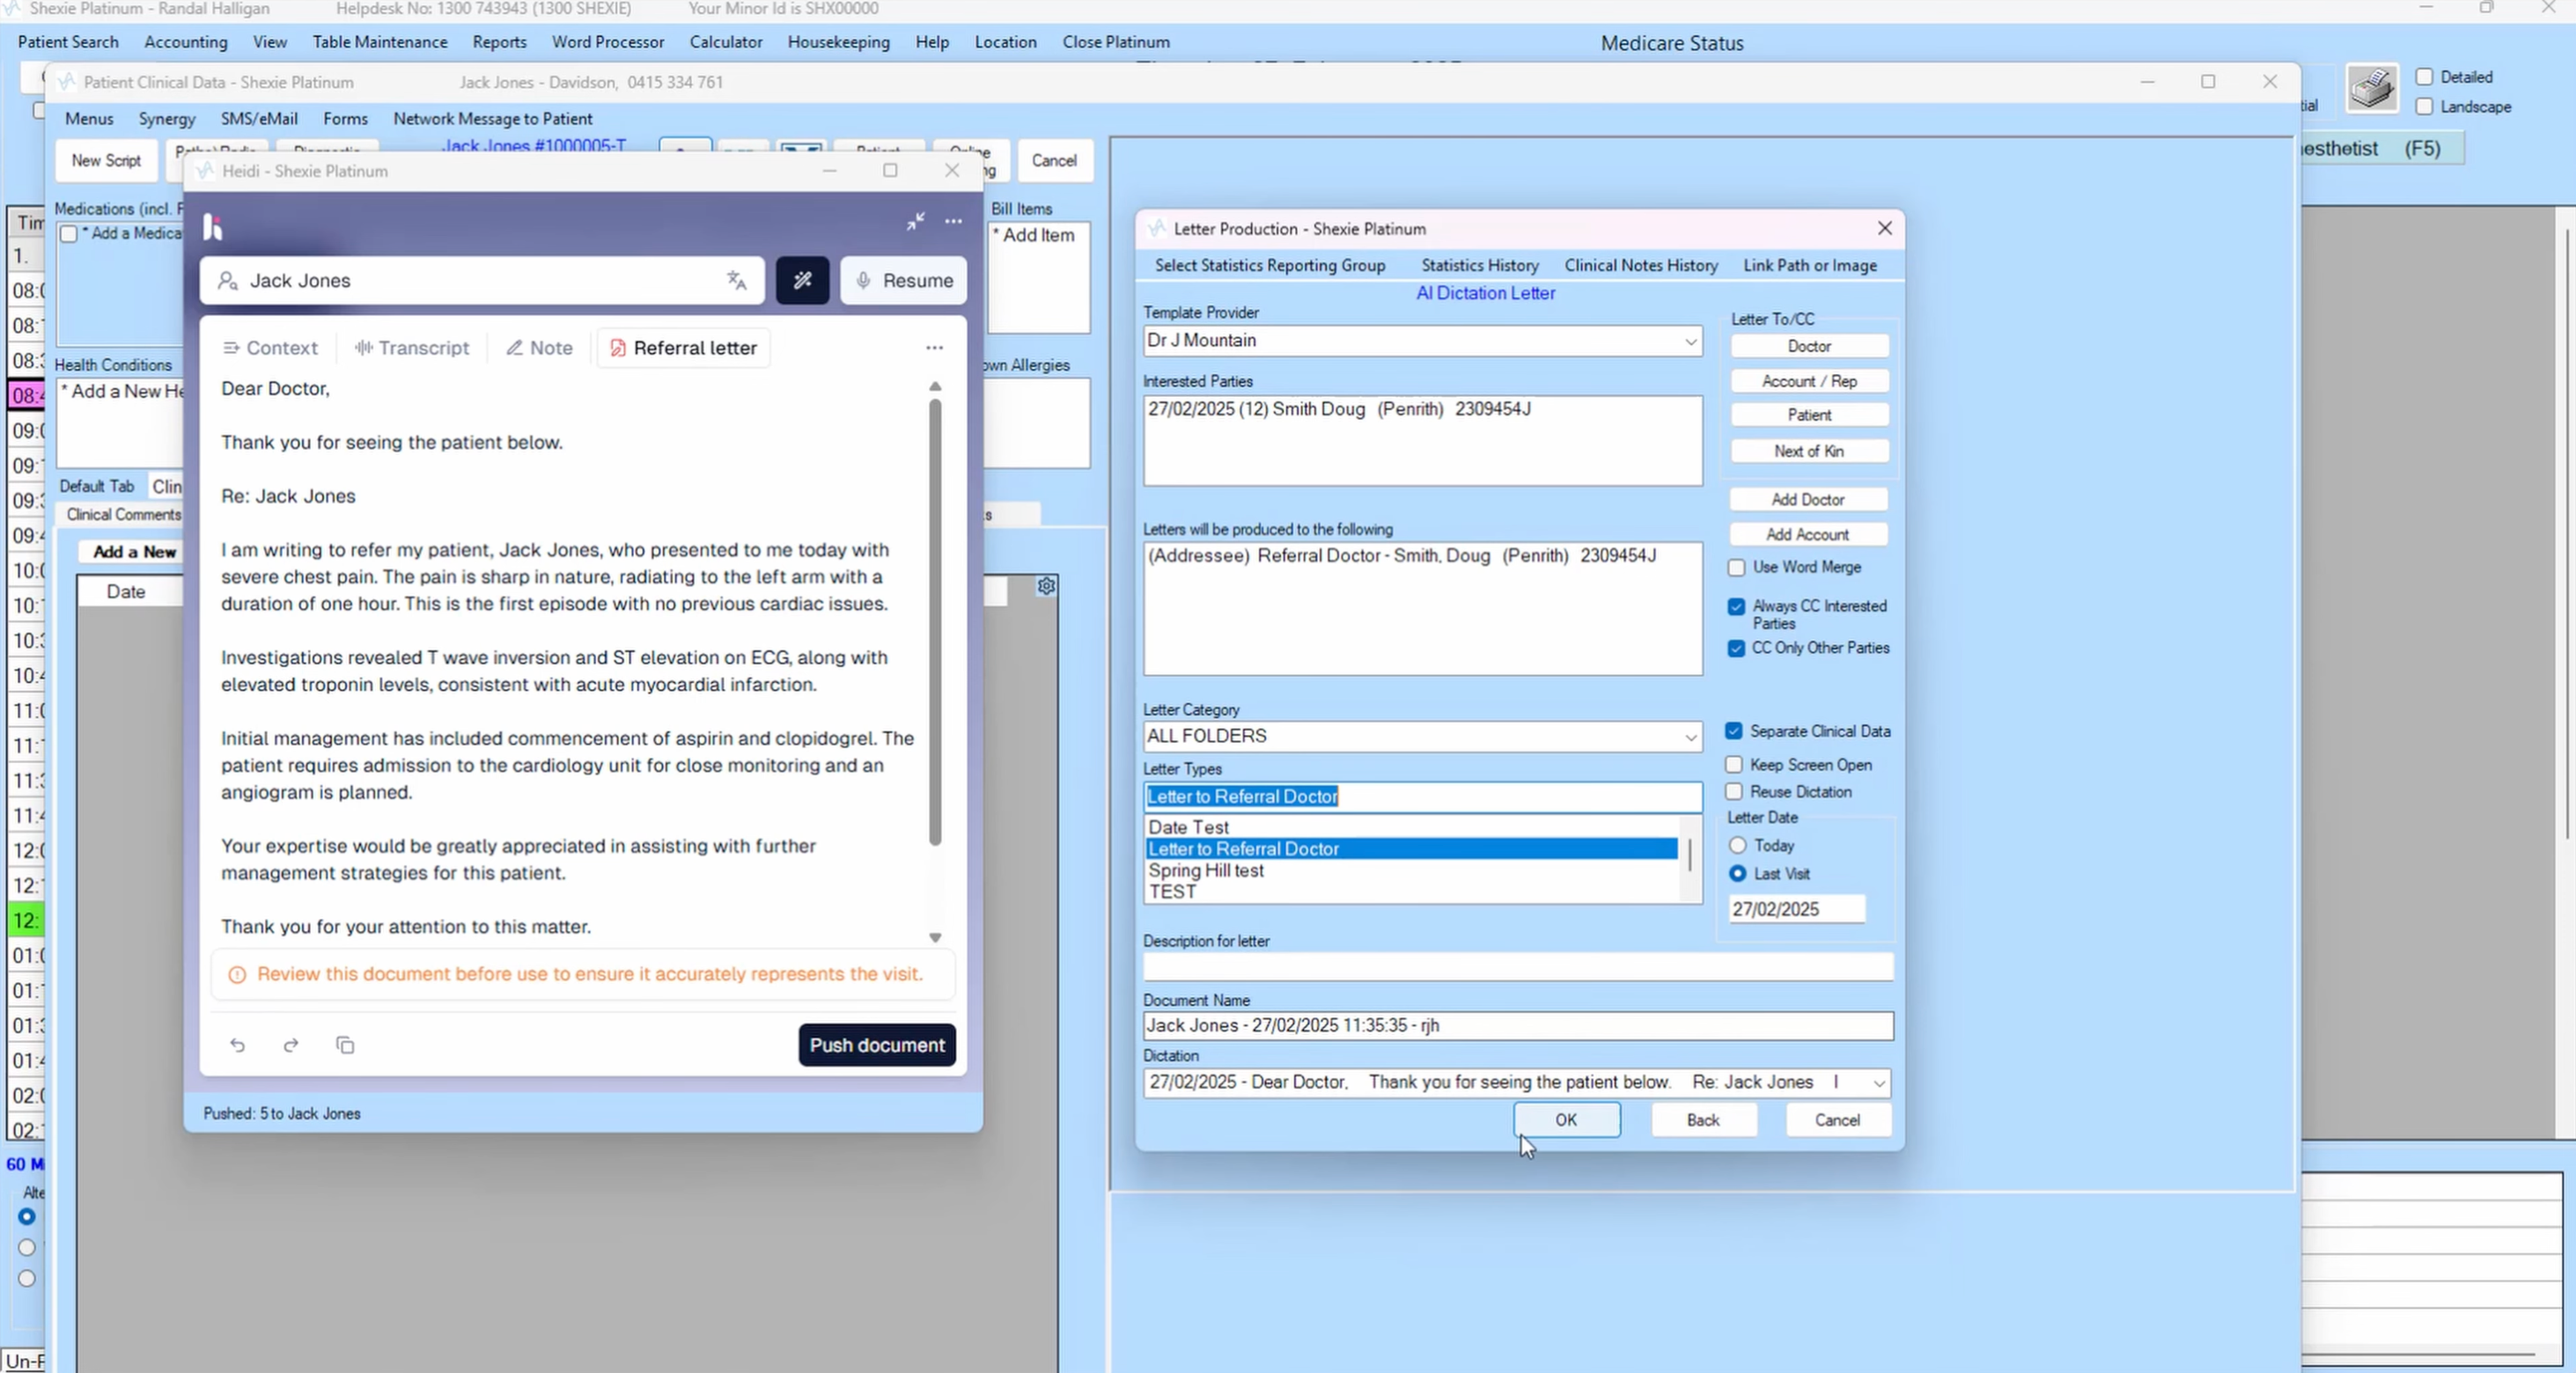The width and height of the screenshot is (2576, 1373).
Task: Expand the Template Provider dropdown
Action: click(x=1690, y=341)
